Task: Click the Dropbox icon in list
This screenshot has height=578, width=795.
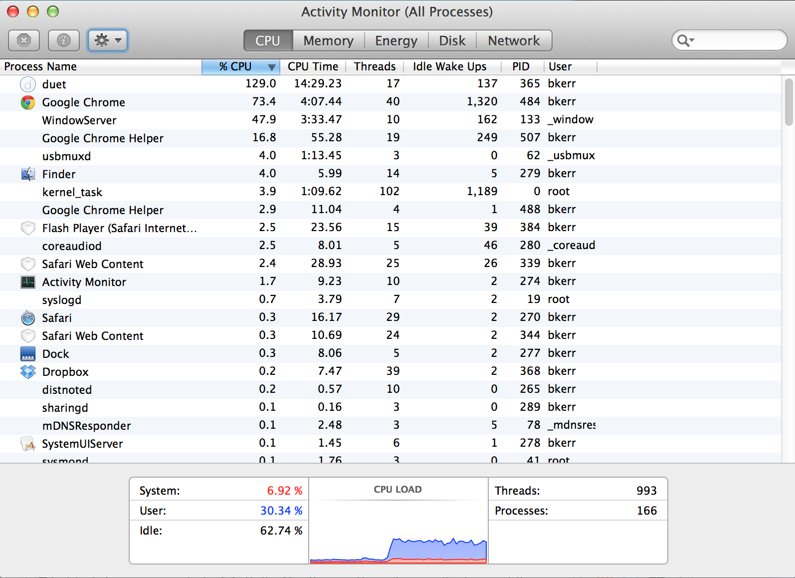Action: 28,372
